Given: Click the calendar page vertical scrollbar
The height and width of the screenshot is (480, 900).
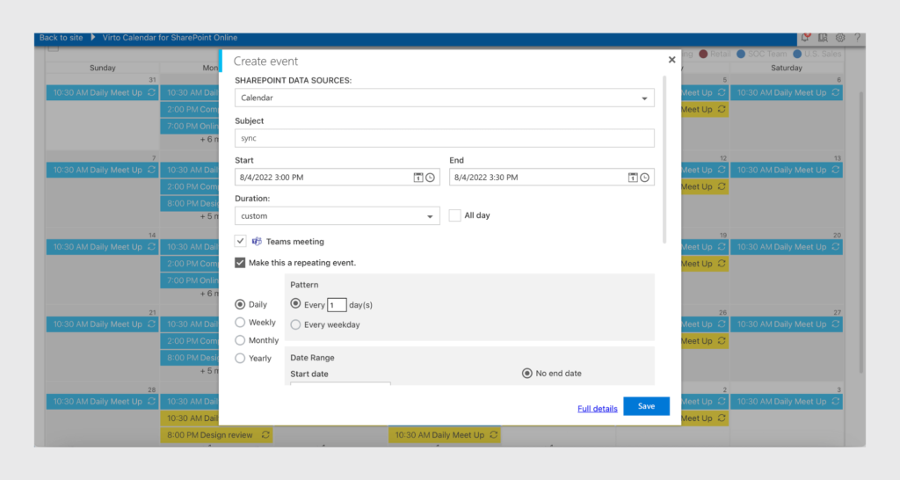Looking at the screenshot, I should [x=861, y=233].
